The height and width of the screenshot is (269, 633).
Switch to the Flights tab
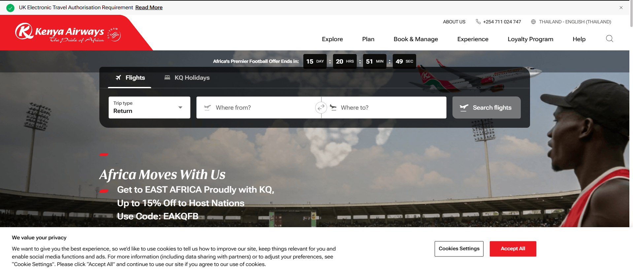tap(130, 78)
